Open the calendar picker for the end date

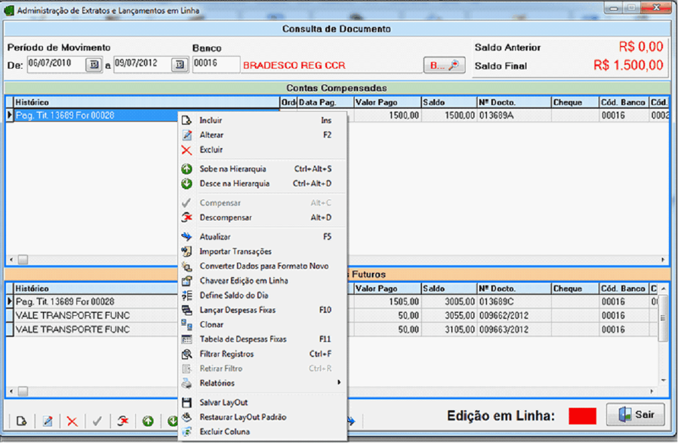click(x=180, y=65)
